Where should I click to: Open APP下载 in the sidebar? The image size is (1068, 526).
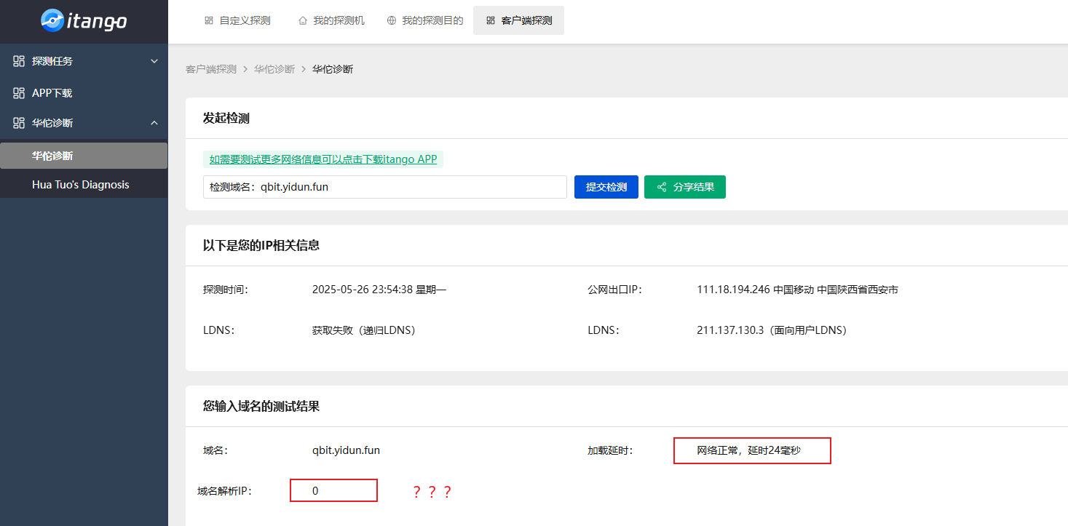tap(84, 93)
